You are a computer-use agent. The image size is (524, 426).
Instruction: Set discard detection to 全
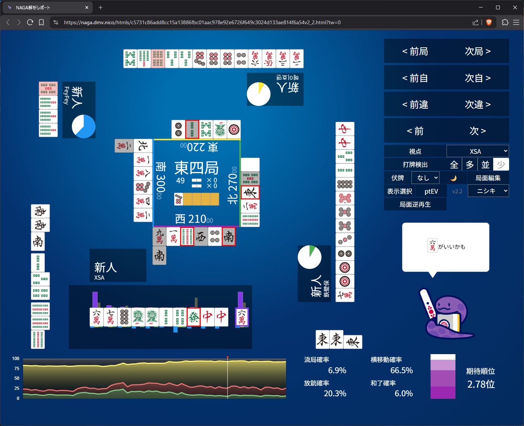tap(454, 165)
